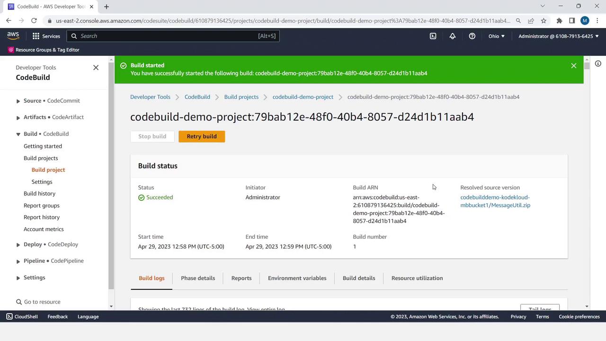The height and width of the screenshot is (341, 606).
Task: Open the Resource utilization tab
Action: click(x=417, y=278)
